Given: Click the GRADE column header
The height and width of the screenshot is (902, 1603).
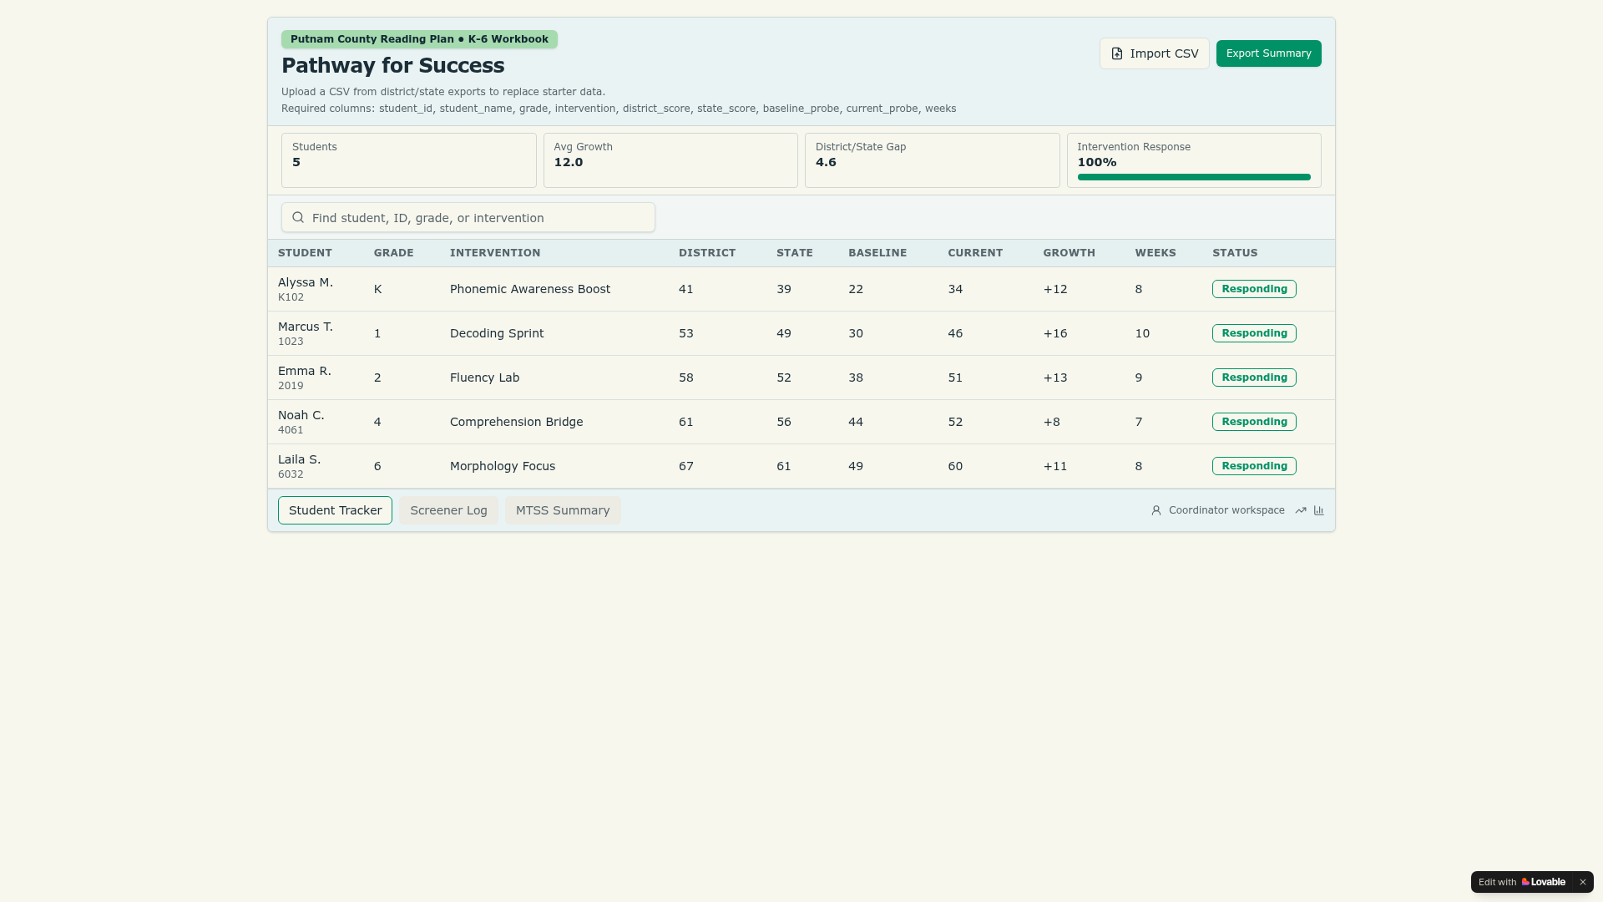Looking at the screenshot, I should click(x=394, y=253).
